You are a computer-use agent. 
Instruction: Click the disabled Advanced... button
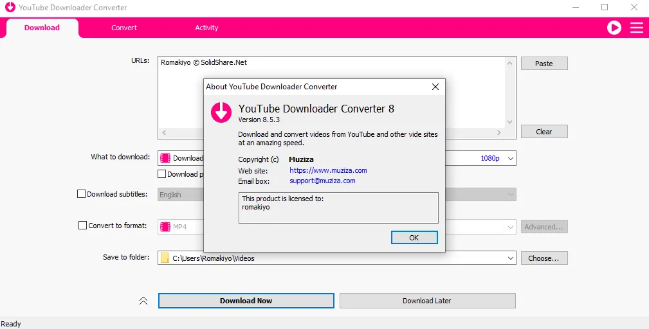point(544,227)
